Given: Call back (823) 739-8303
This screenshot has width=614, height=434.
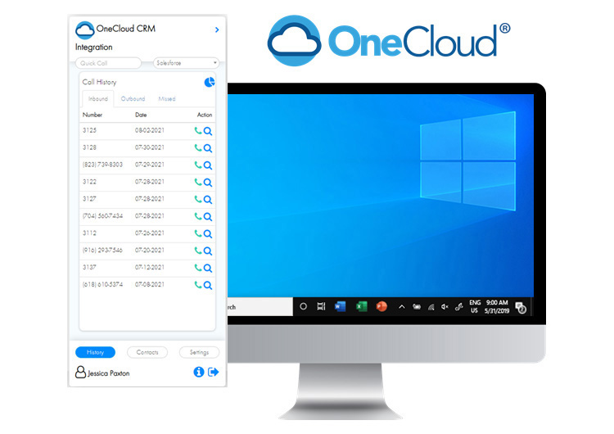Looking at the screenshot, I should (x=198, y=165).
